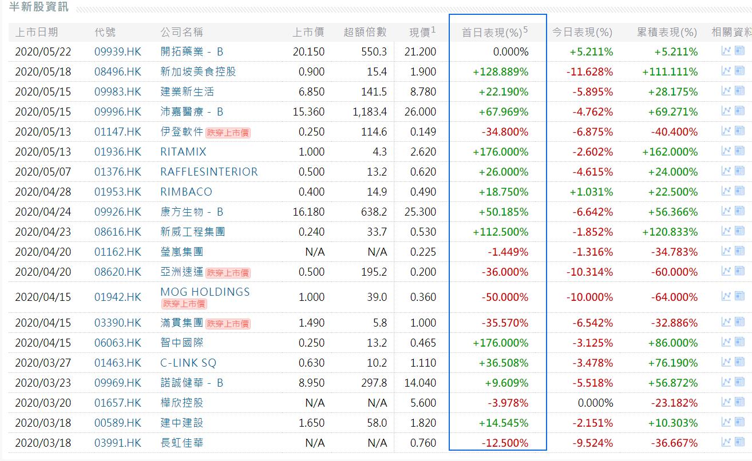Click the 跌穿上市價 tag under MOG HOLDINGS
Screen dimensions: 752x461
(x=184, y=304)
